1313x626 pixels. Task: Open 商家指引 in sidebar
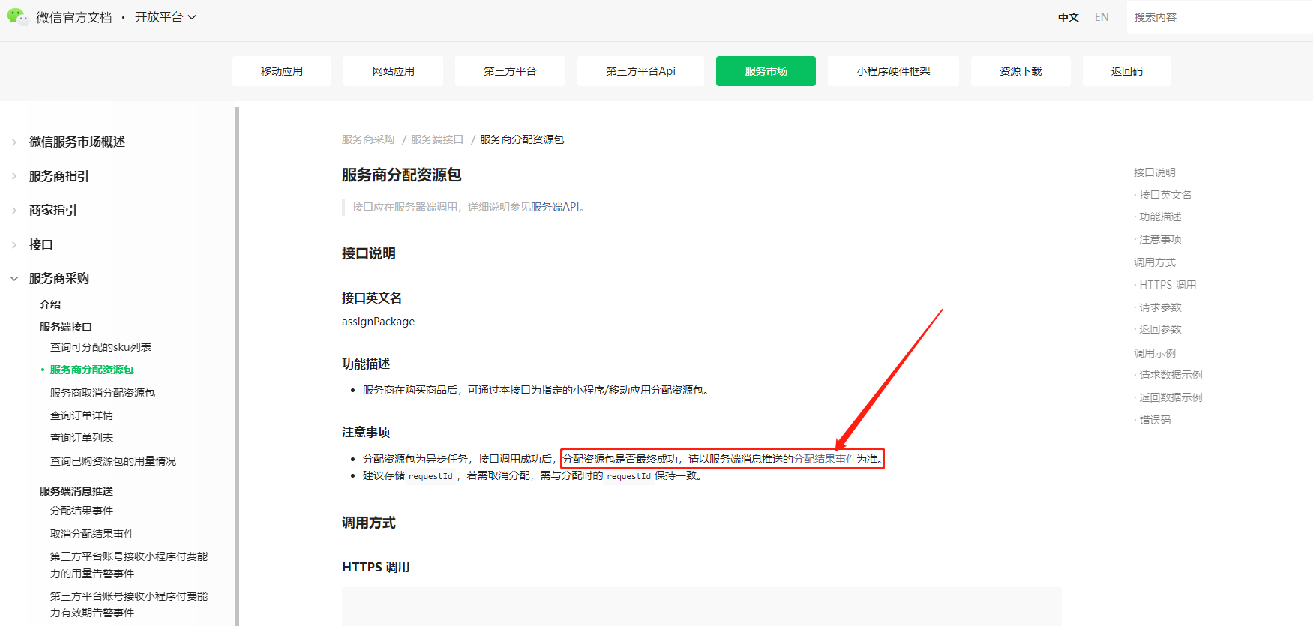point(53,210)
